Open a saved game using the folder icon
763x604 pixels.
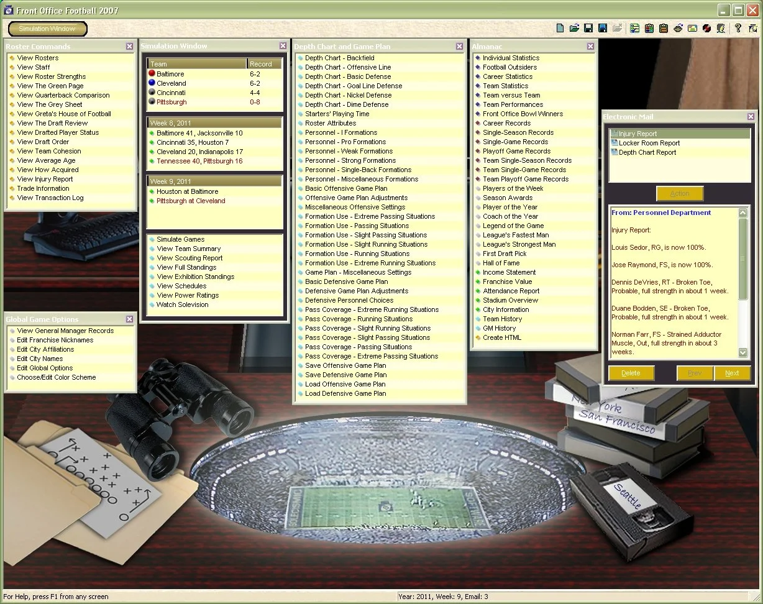click(573, 27)
